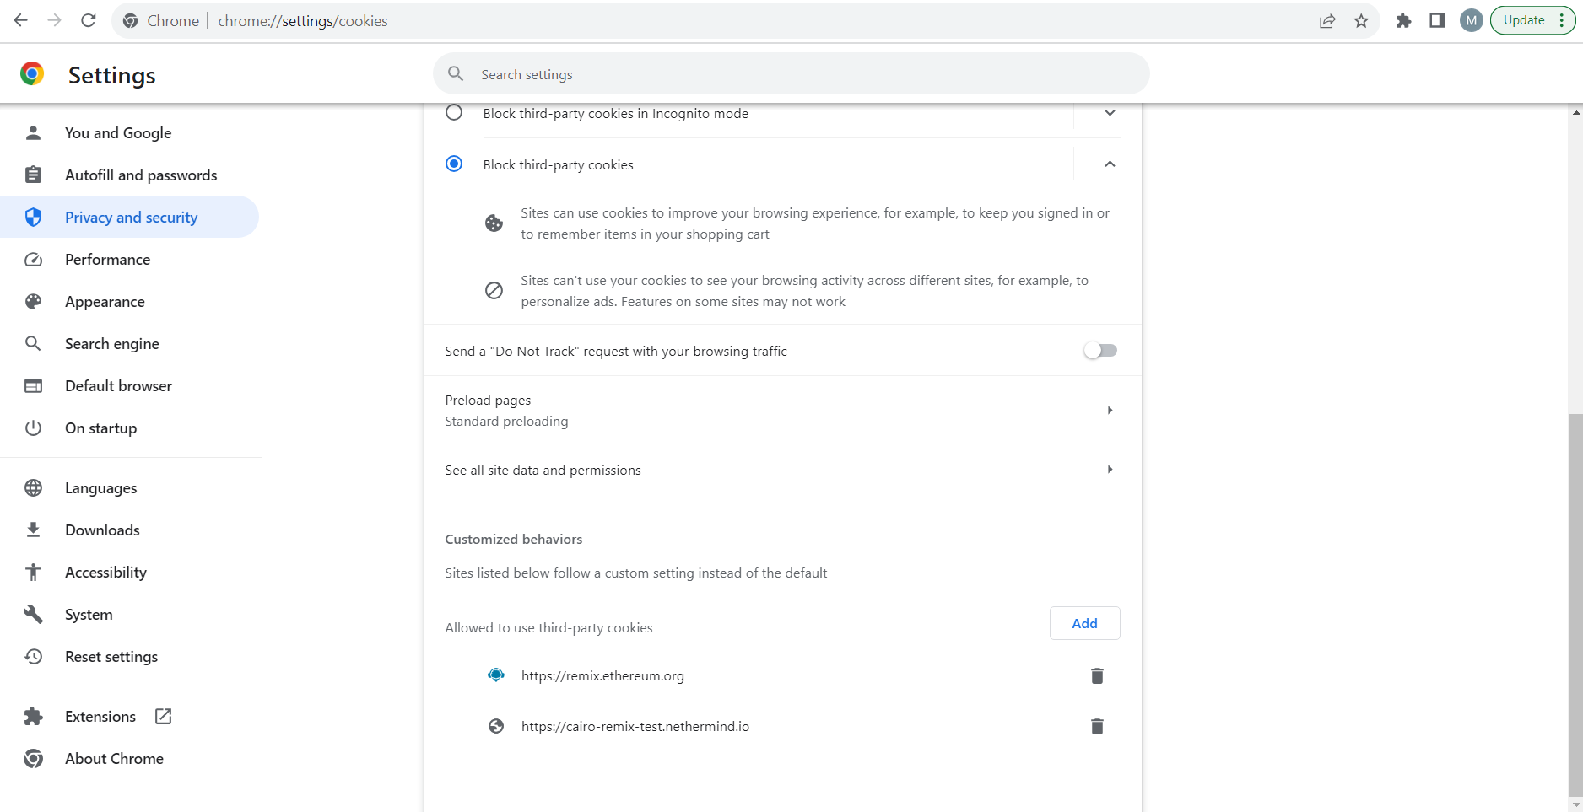
Task: Click the Chrome logo next to Settings
Action: tap(32, 74)
